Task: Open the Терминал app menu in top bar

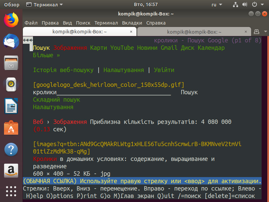Action: pyautogui.click(x=45, y=5)
